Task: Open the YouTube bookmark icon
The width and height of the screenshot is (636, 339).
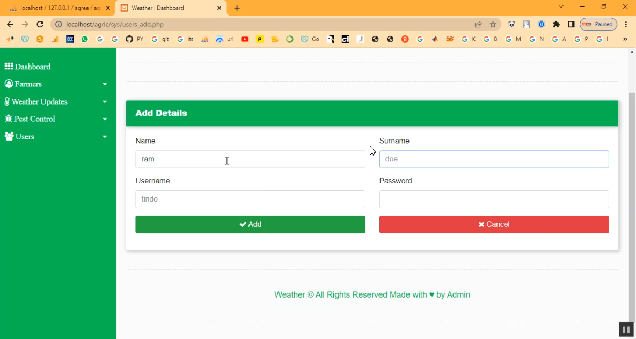Action: (245, 39)
